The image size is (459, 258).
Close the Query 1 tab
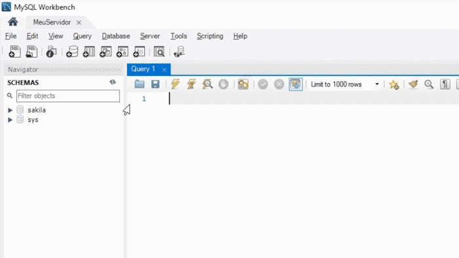pyautogui.click(x=165, y=69)
